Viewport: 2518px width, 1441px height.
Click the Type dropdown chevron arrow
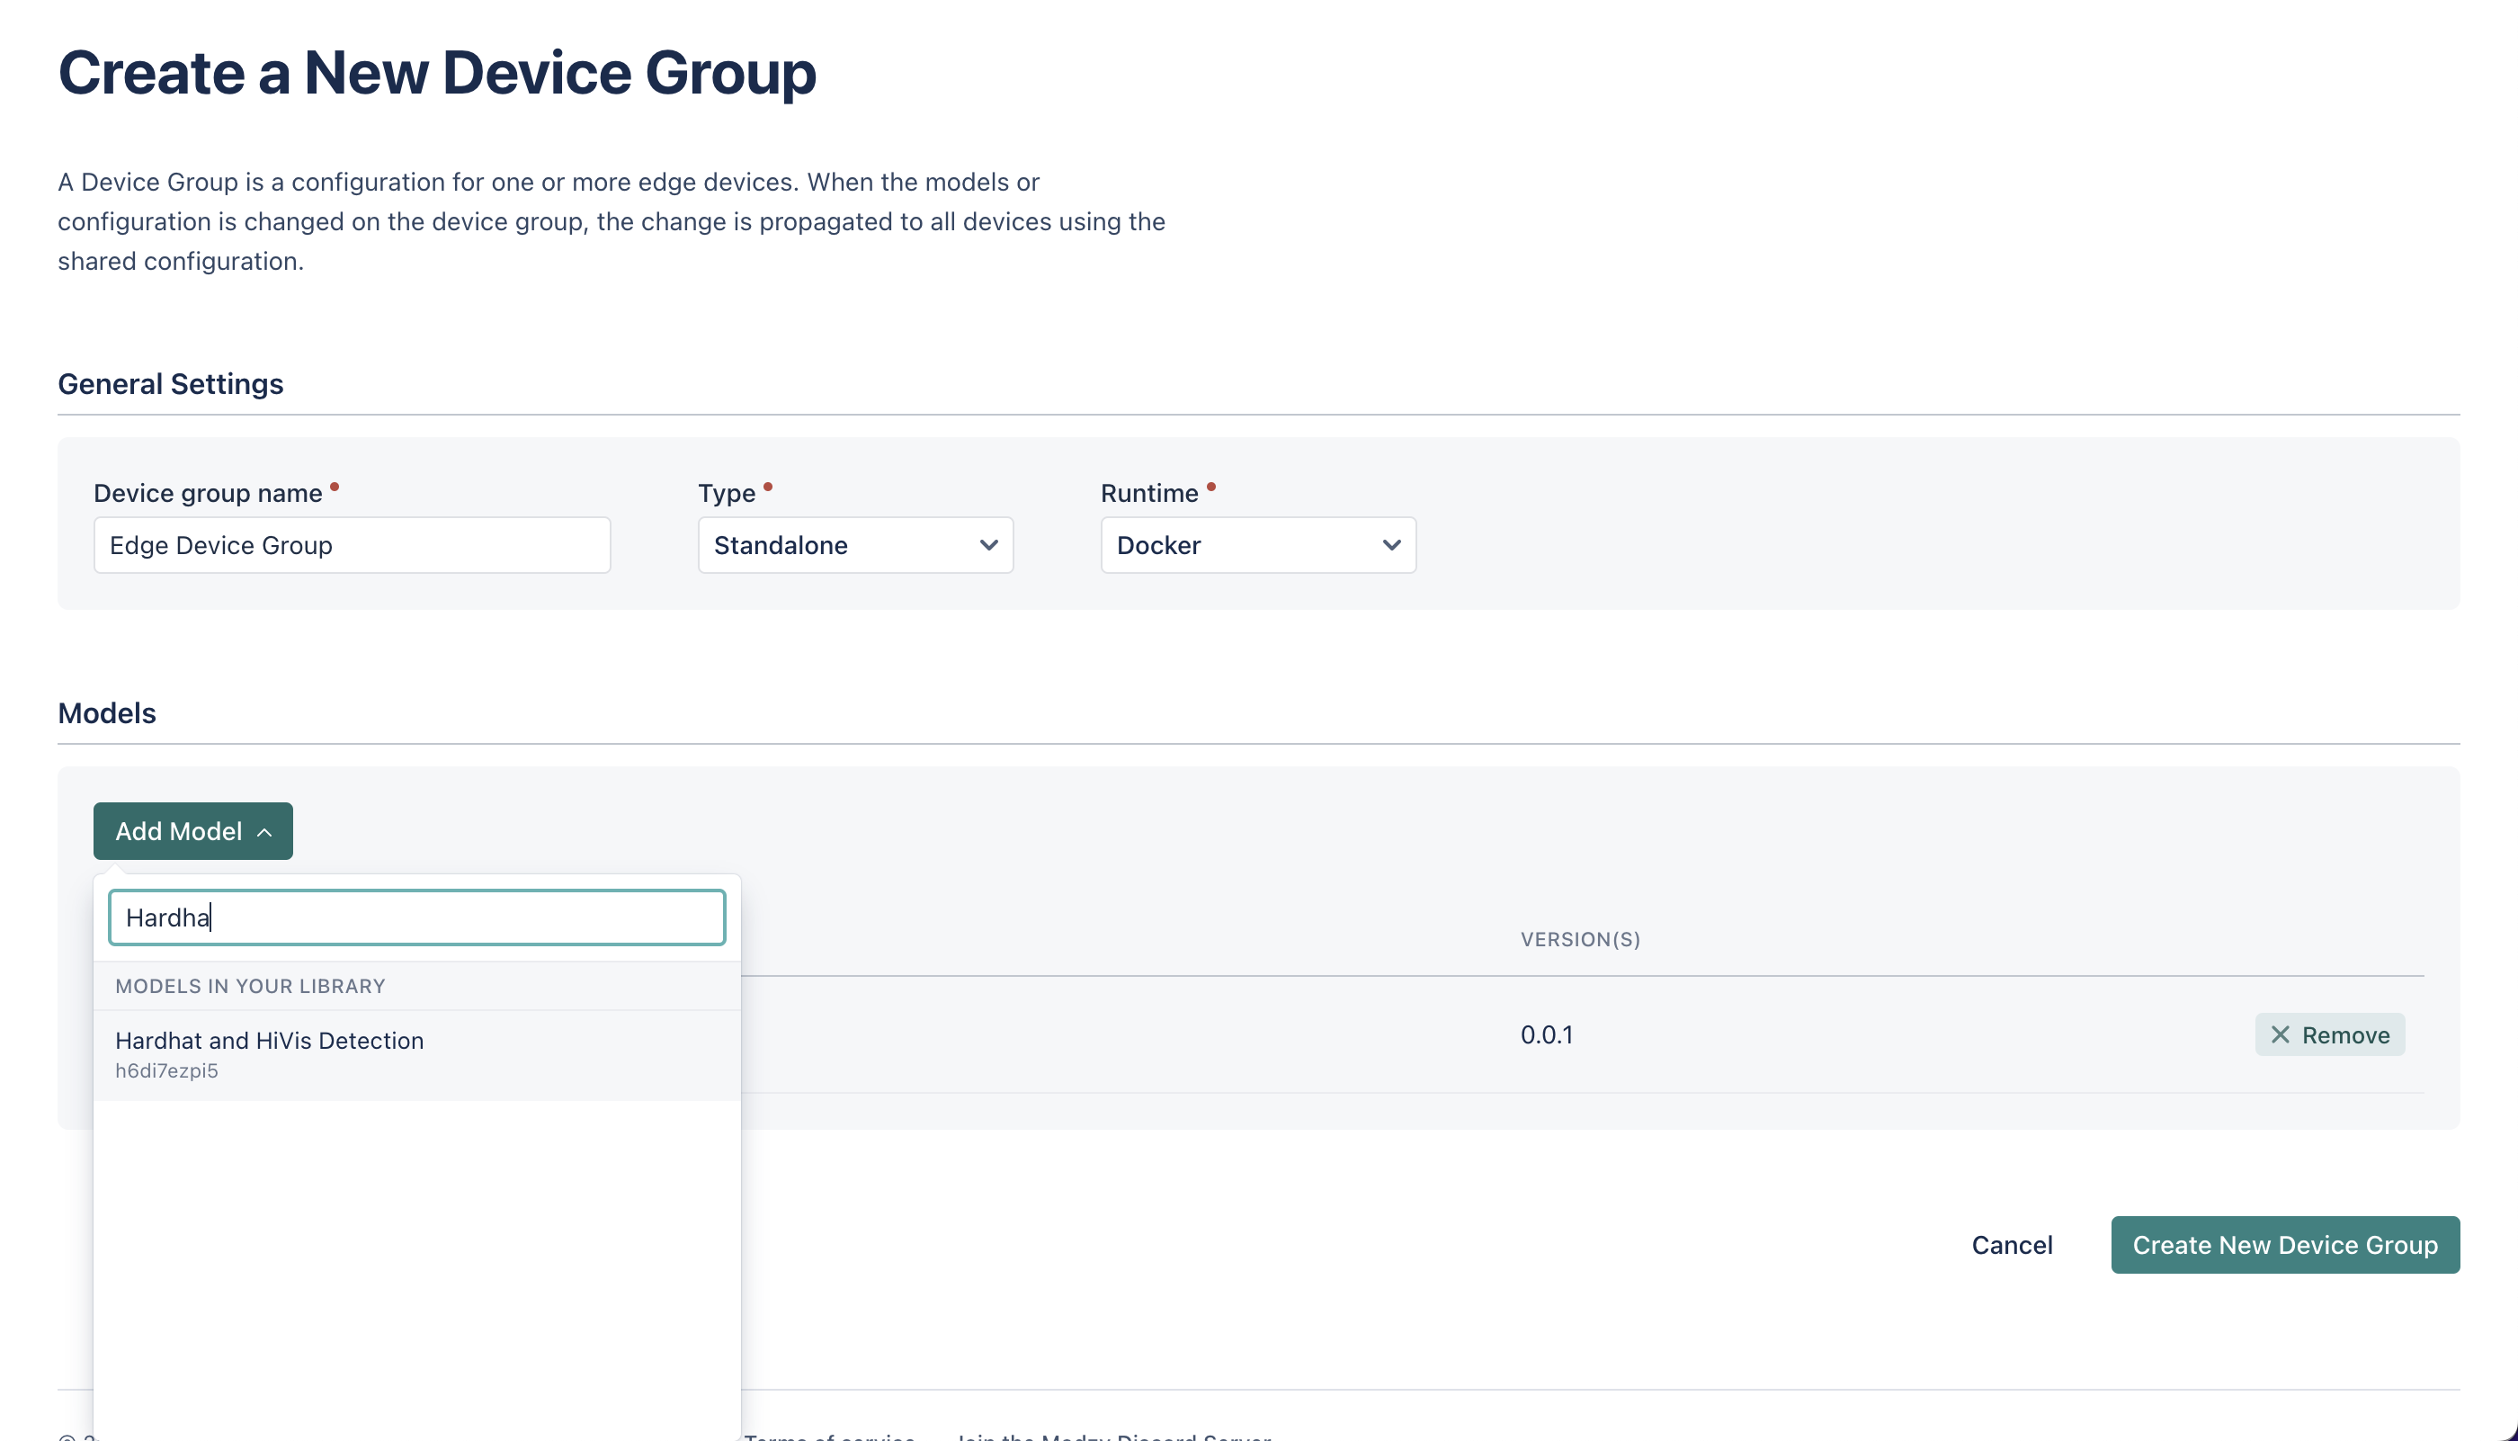click(987, 545)
